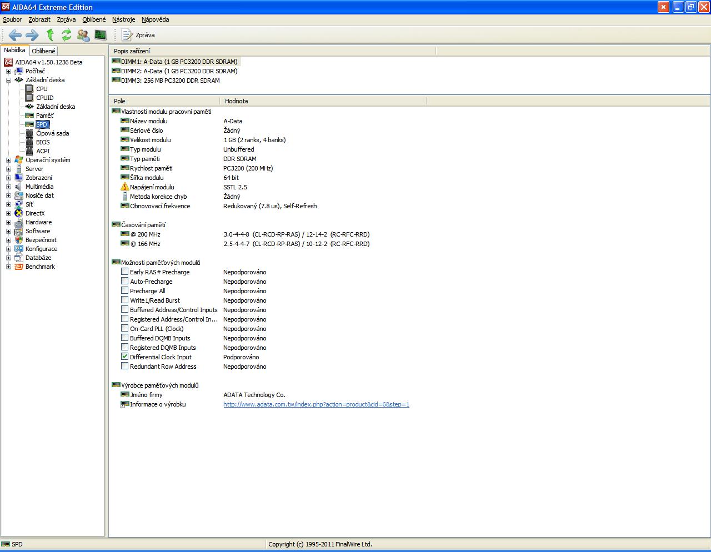Toggle the On-Card PLL (Clock) checkbox
This screenshot has height=552, width=711.
[125, 329]
